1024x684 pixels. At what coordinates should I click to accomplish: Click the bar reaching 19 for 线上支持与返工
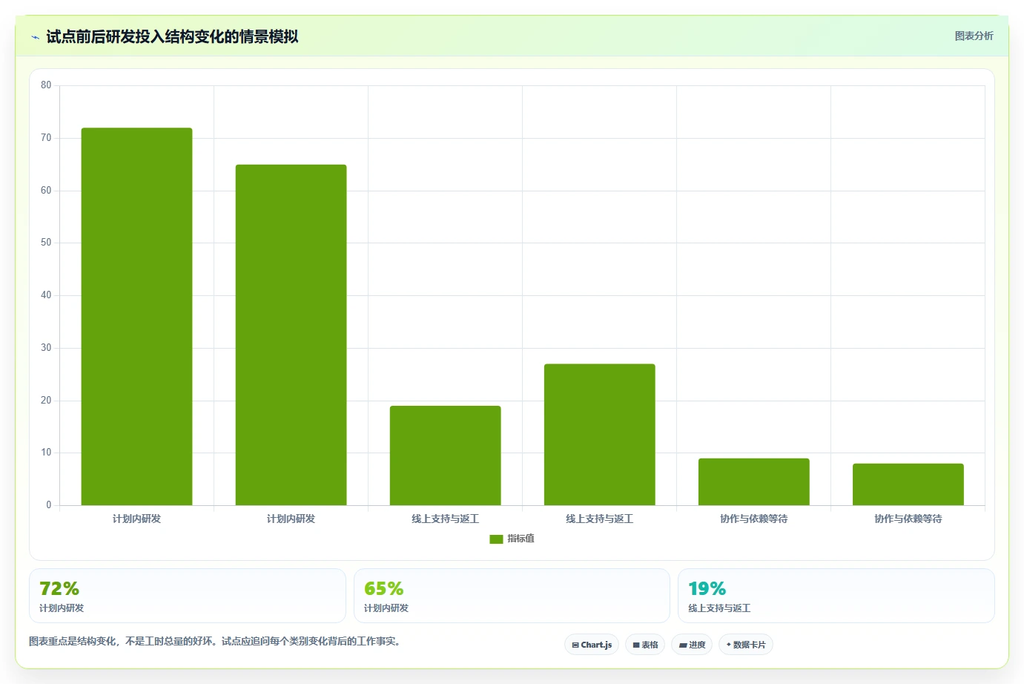click(445, 456)
